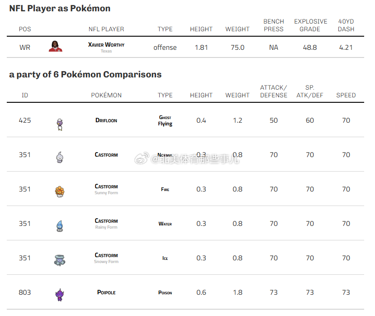Click the Snowy Form Castform sprite

pyautogui.click(x=60, y=260)
